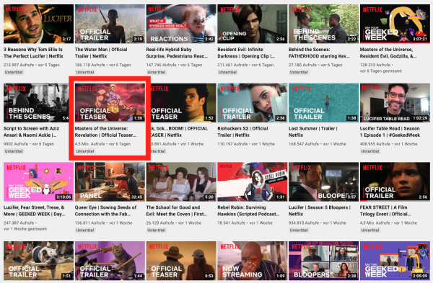Play FEAR STREET official trailer thumbnail
This screenshot has height=283, width=433.
tap(395, 181)
